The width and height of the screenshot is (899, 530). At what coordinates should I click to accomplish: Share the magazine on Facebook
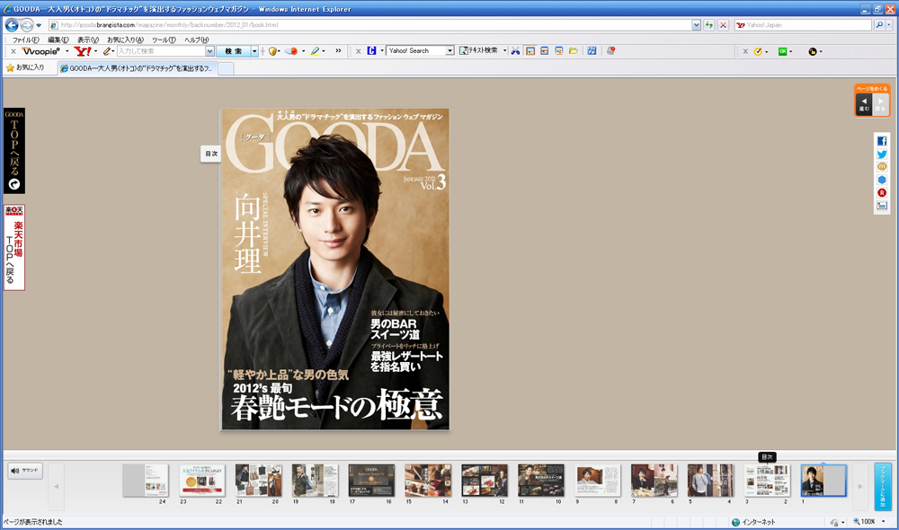pos(882,141)
